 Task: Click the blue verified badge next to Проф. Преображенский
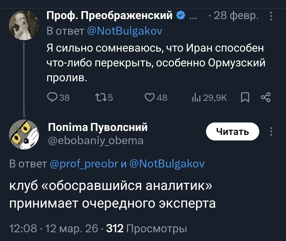pos(180,16)
